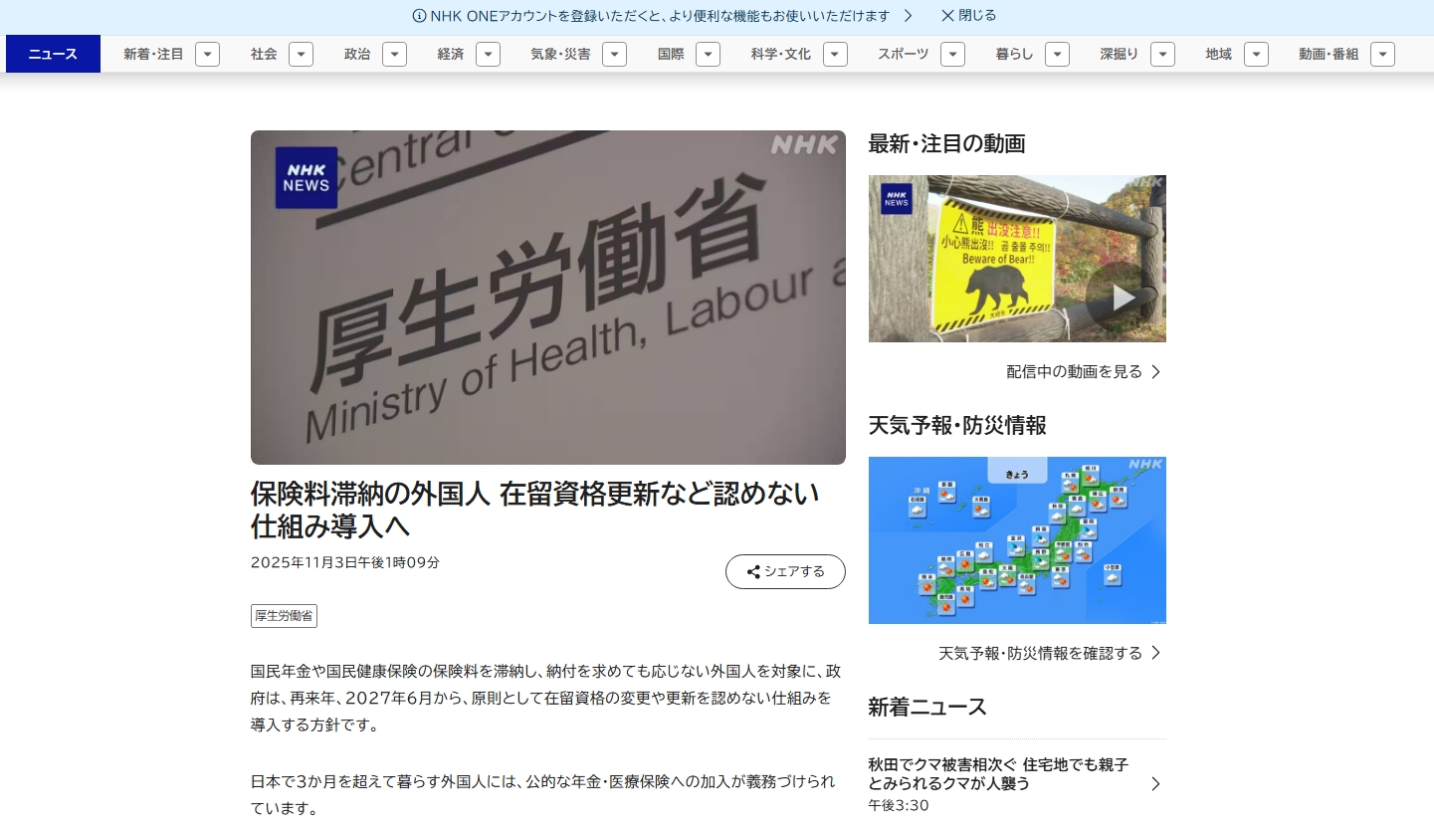1434x827 pixels.
Task: Open the 秋田でクマ被害相次ぐ news item
Action: pos(1017,784)
